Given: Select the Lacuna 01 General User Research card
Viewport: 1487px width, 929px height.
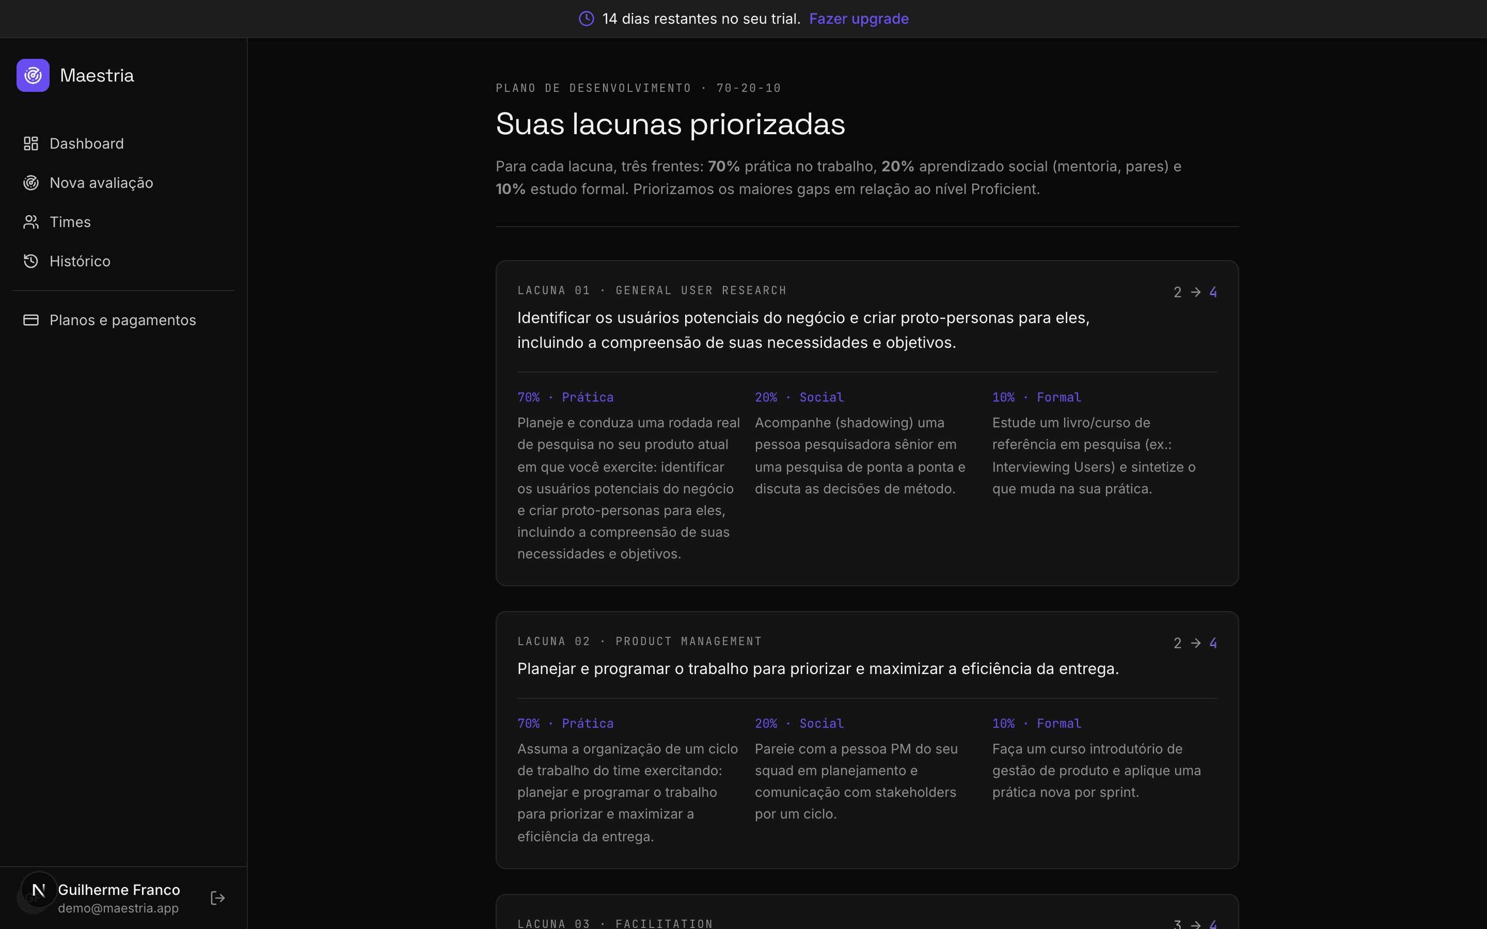Looking at the screenshot, I should (x=867, y=423).
